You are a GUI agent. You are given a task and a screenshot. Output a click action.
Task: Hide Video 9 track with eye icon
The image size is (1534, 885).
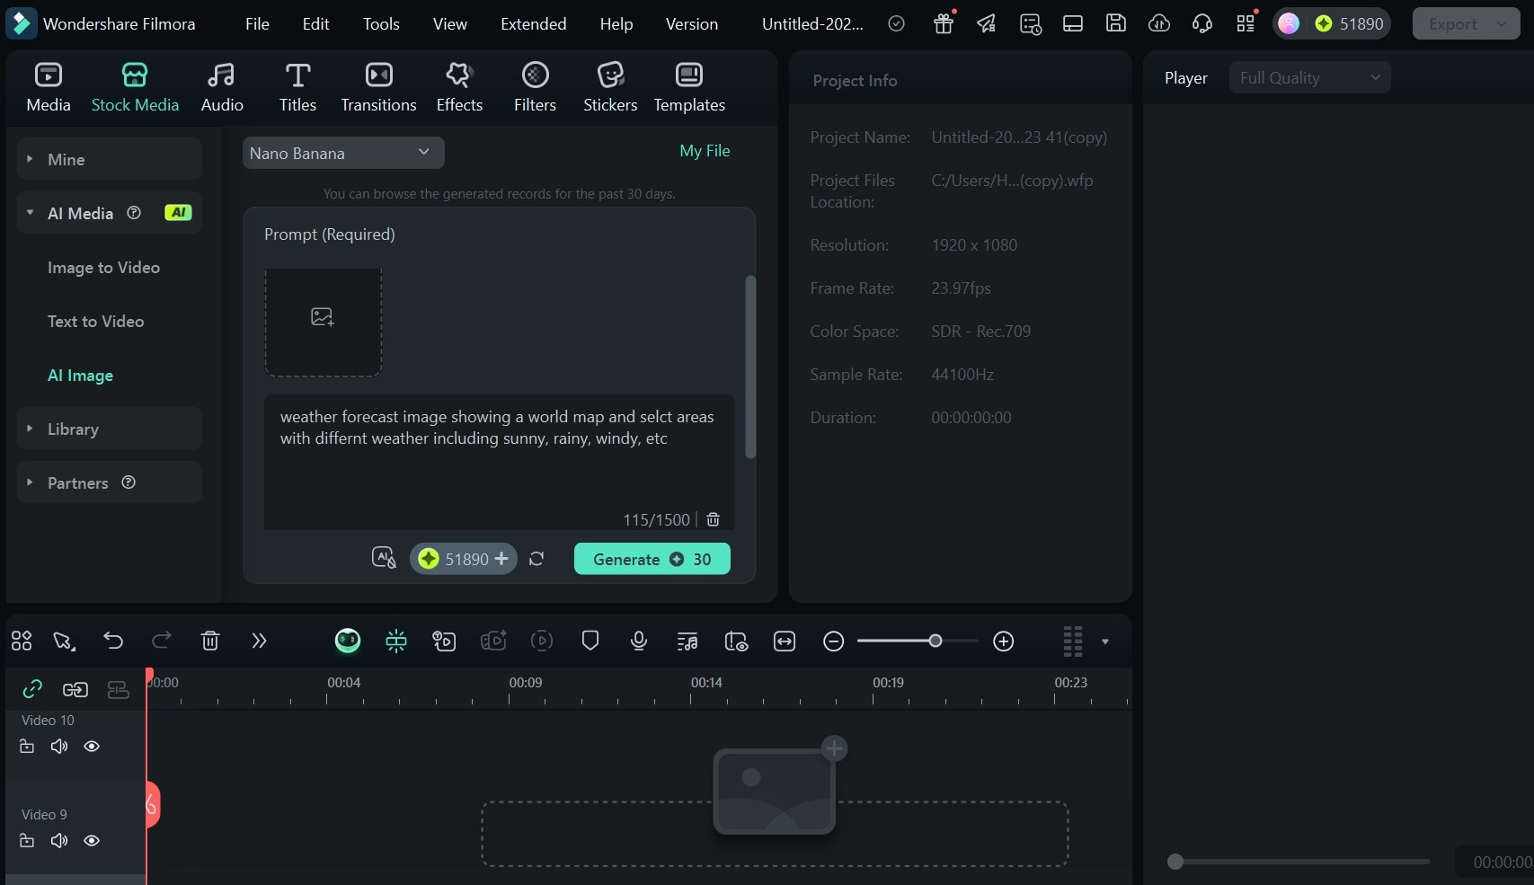92,841
